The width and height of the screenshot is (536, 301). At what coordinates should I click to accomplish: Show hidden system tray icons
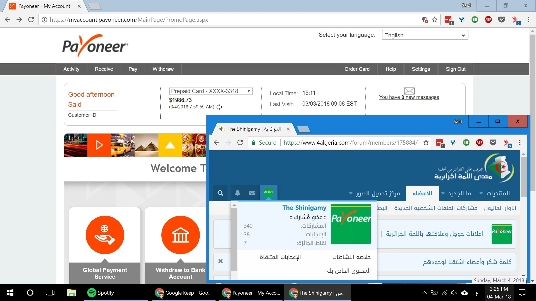pyautogui.click(x=424, y=293)
